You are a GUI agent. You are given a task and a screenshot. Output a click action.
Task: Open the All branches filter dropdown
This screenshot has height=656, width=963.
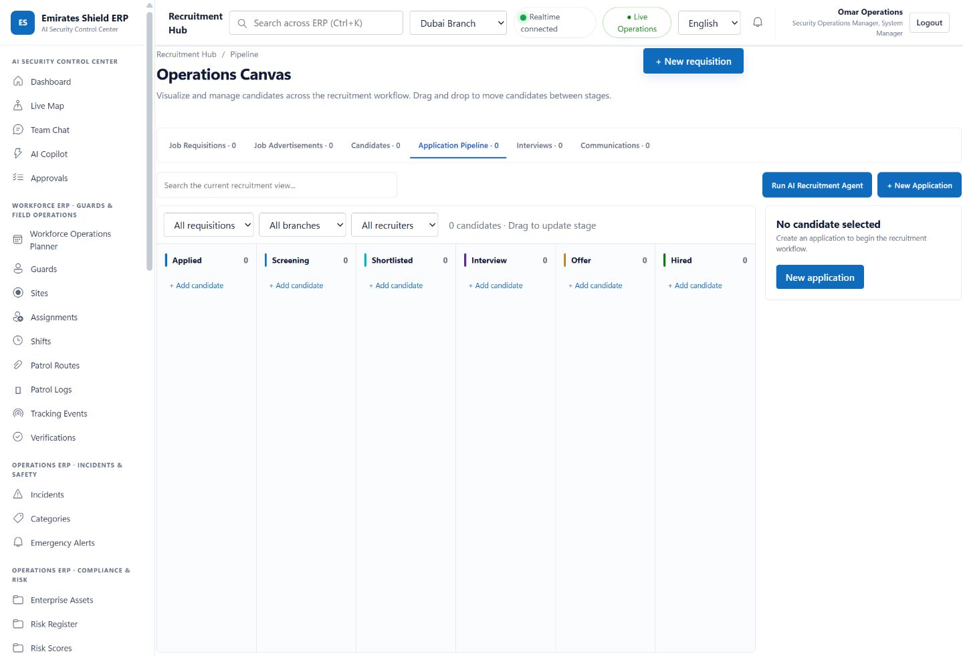[302, 225]
